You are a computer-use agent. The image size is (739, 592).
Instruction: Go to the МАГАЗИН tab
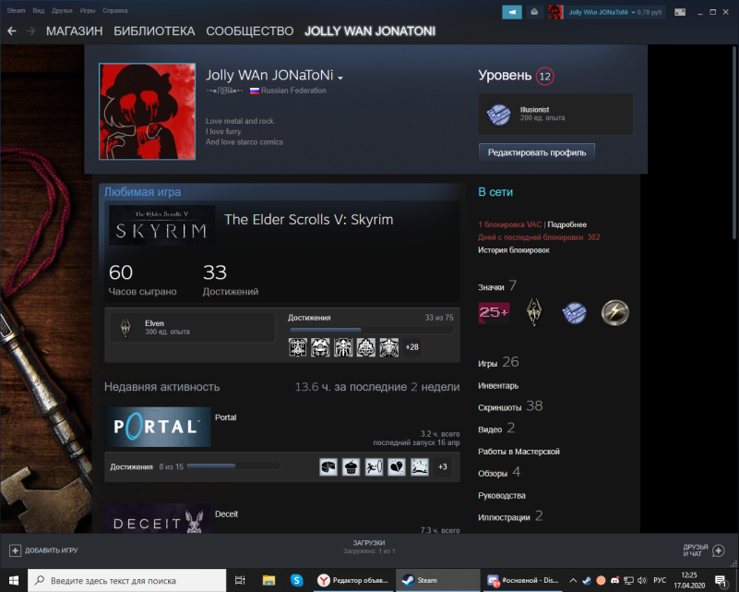[75, 31]
